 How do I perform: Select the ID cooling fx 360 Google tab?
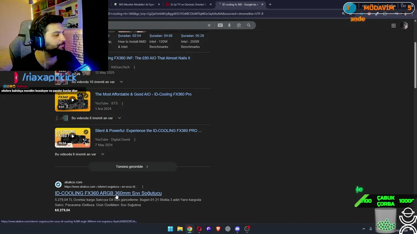(240, 5)
